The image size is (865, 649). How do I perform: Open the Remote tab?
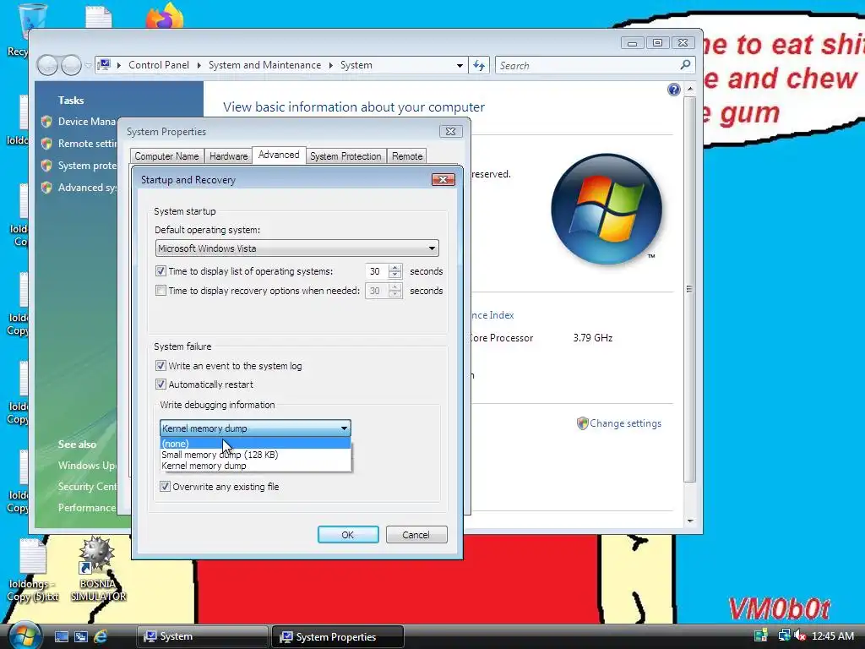tap(407, 156)
